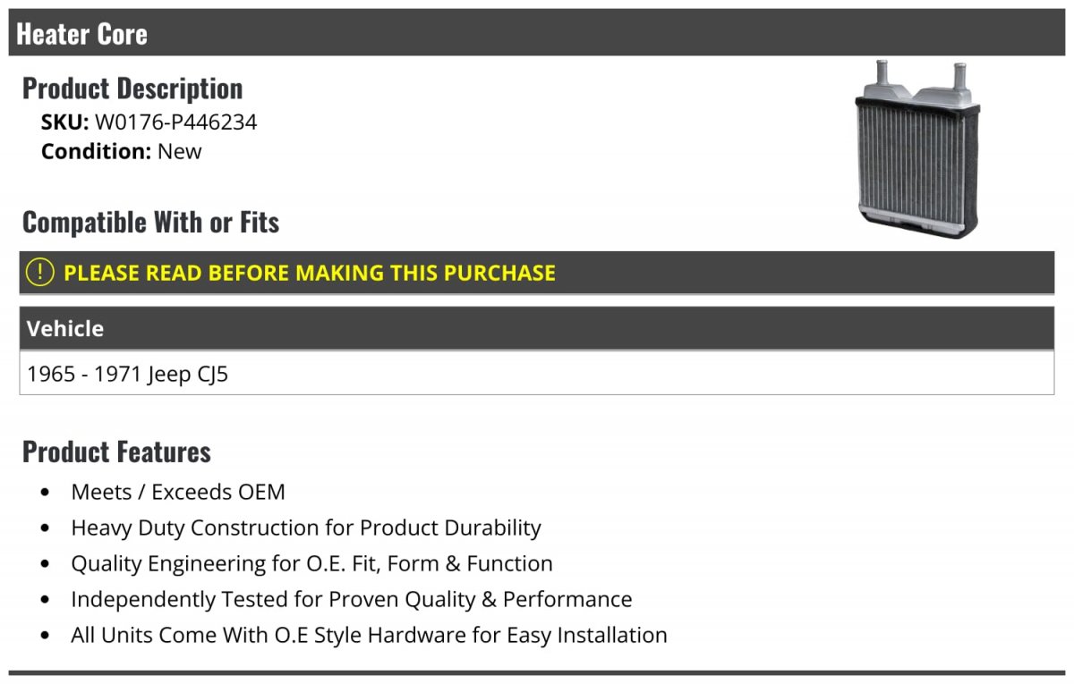The image size is (1074, 684).
Task: Click the Product Features heading
Action: pyautogui.click(x=116, y=452)
